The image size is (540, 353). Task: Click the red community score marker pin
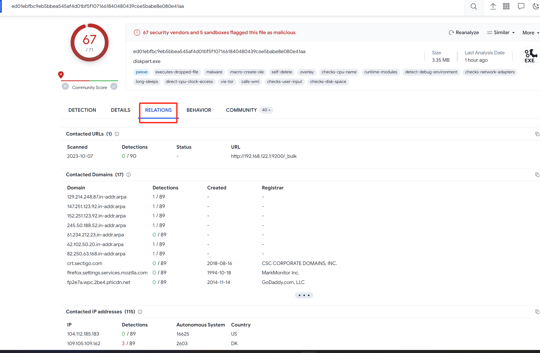point(61,75)
